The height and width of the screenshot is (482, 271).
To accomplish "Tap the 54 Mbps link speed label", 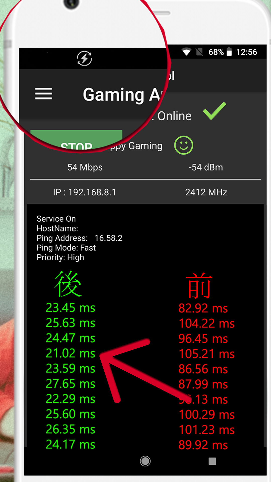I will (x=85, y=167).
